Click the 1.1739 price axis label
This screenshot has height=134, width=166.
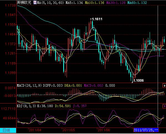(10, 5)
